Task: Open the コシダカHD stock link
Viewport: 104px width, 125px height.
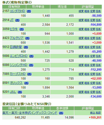Action: 17,11
